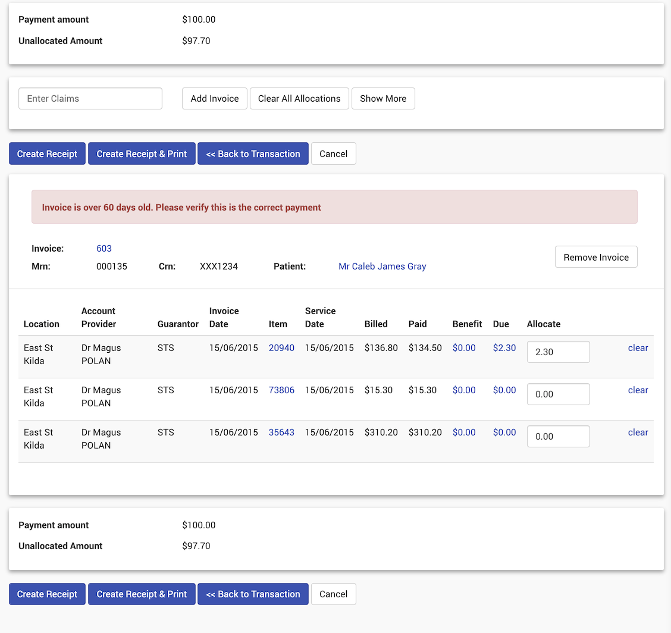
Task: Open invoice 603 link
Action: [x=104, y=249]
